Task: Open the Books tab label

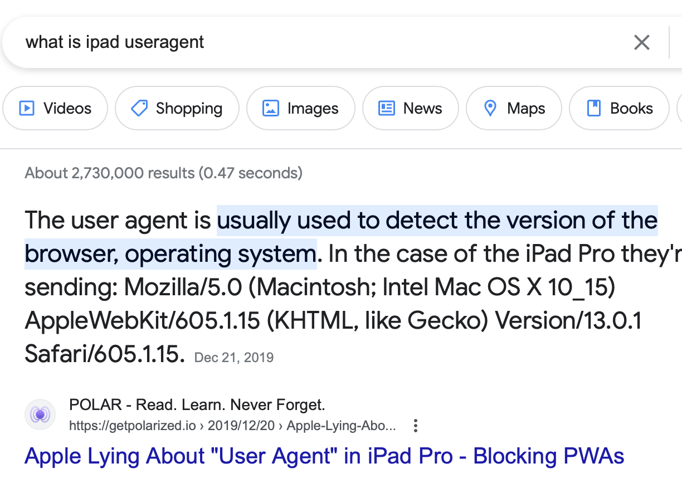Action: coord(631,108)
